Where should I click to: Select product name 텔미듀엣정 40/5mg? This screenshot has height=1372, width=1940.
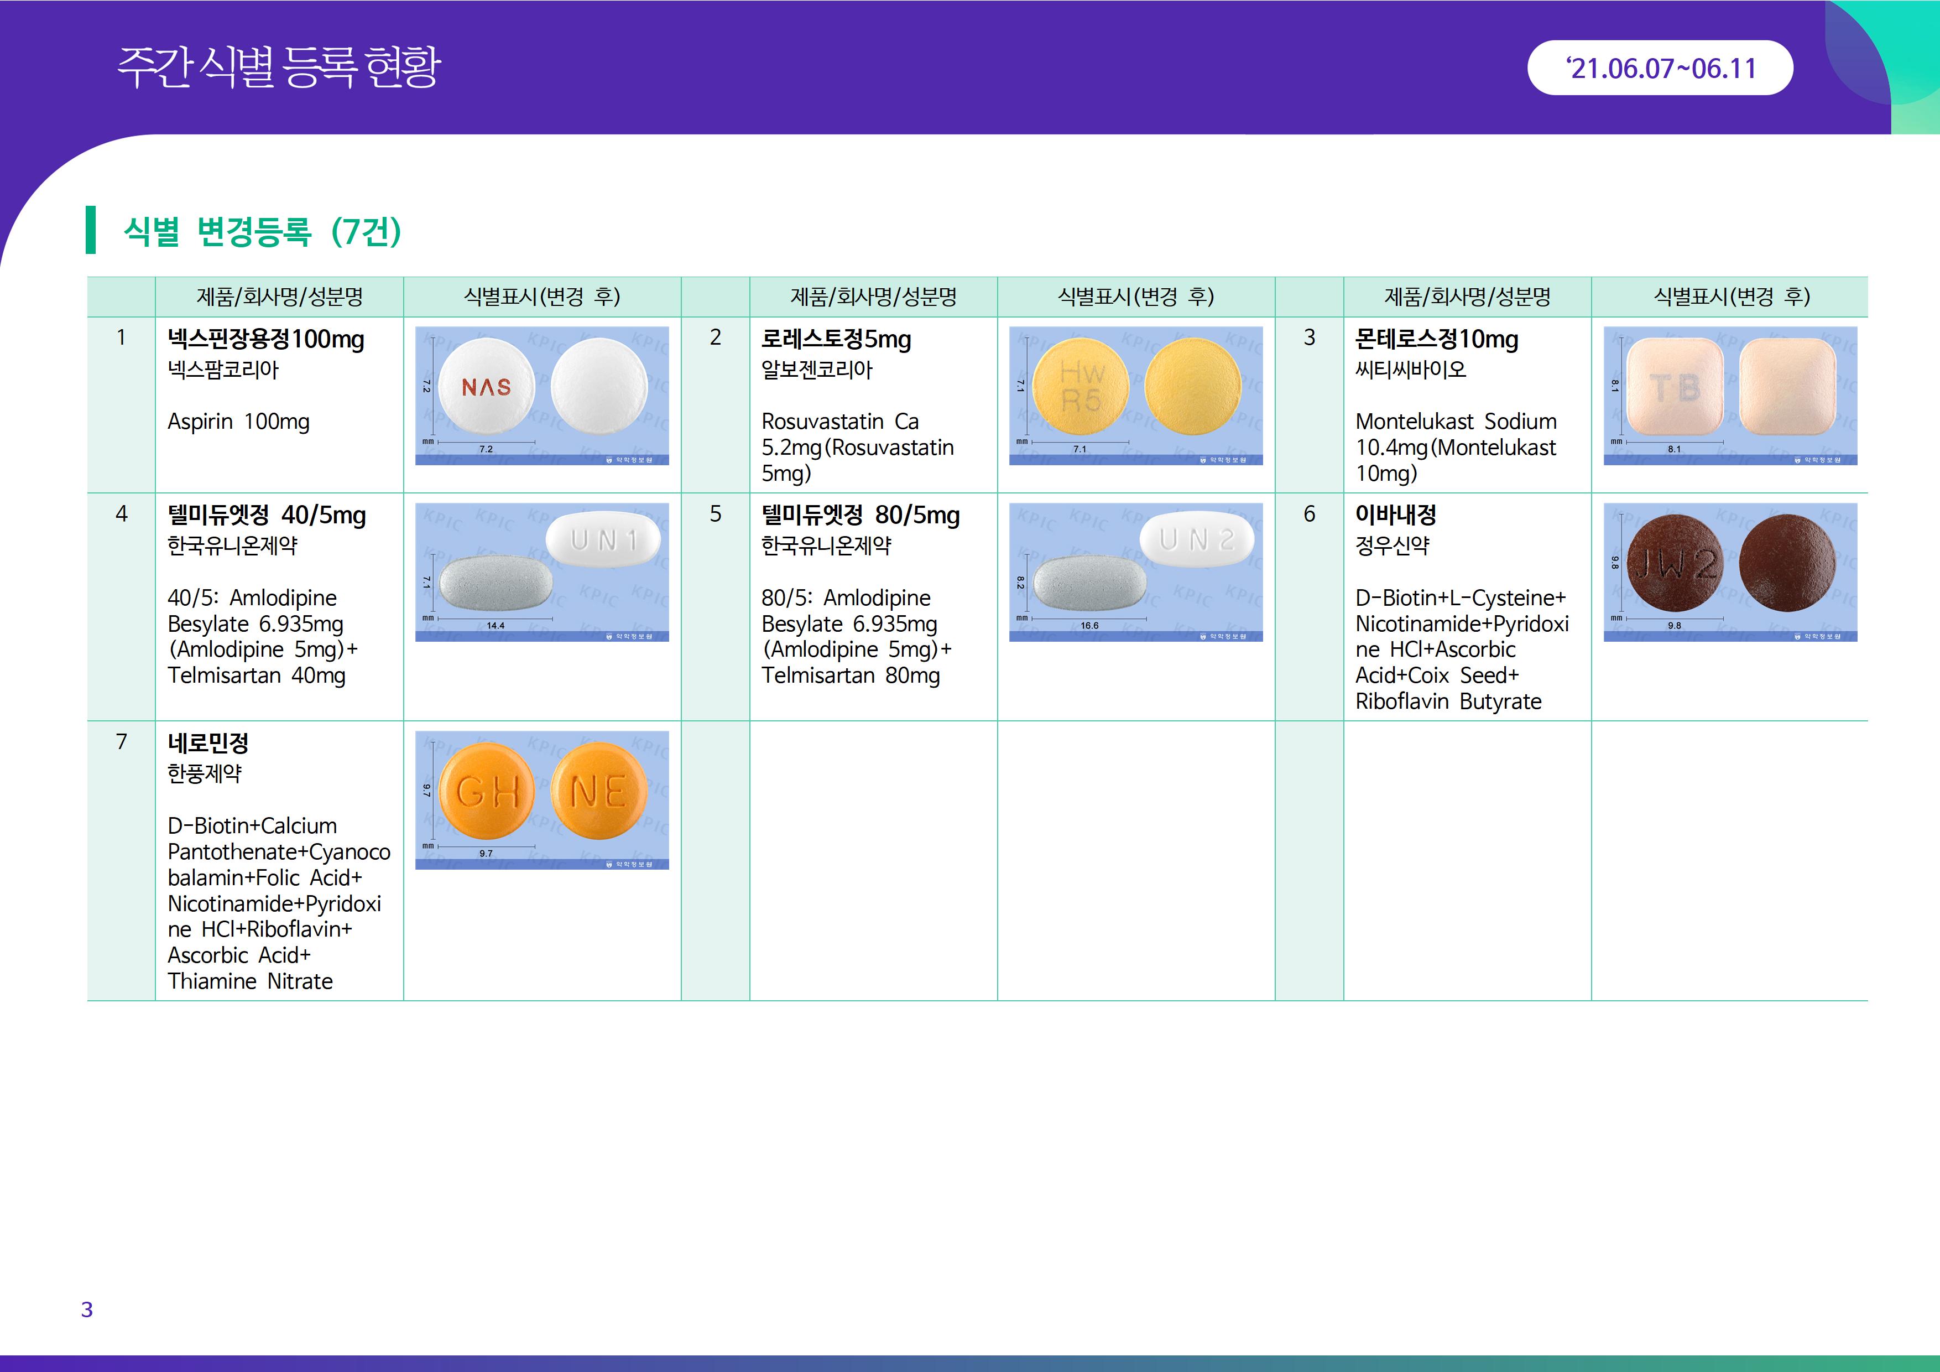266,516
